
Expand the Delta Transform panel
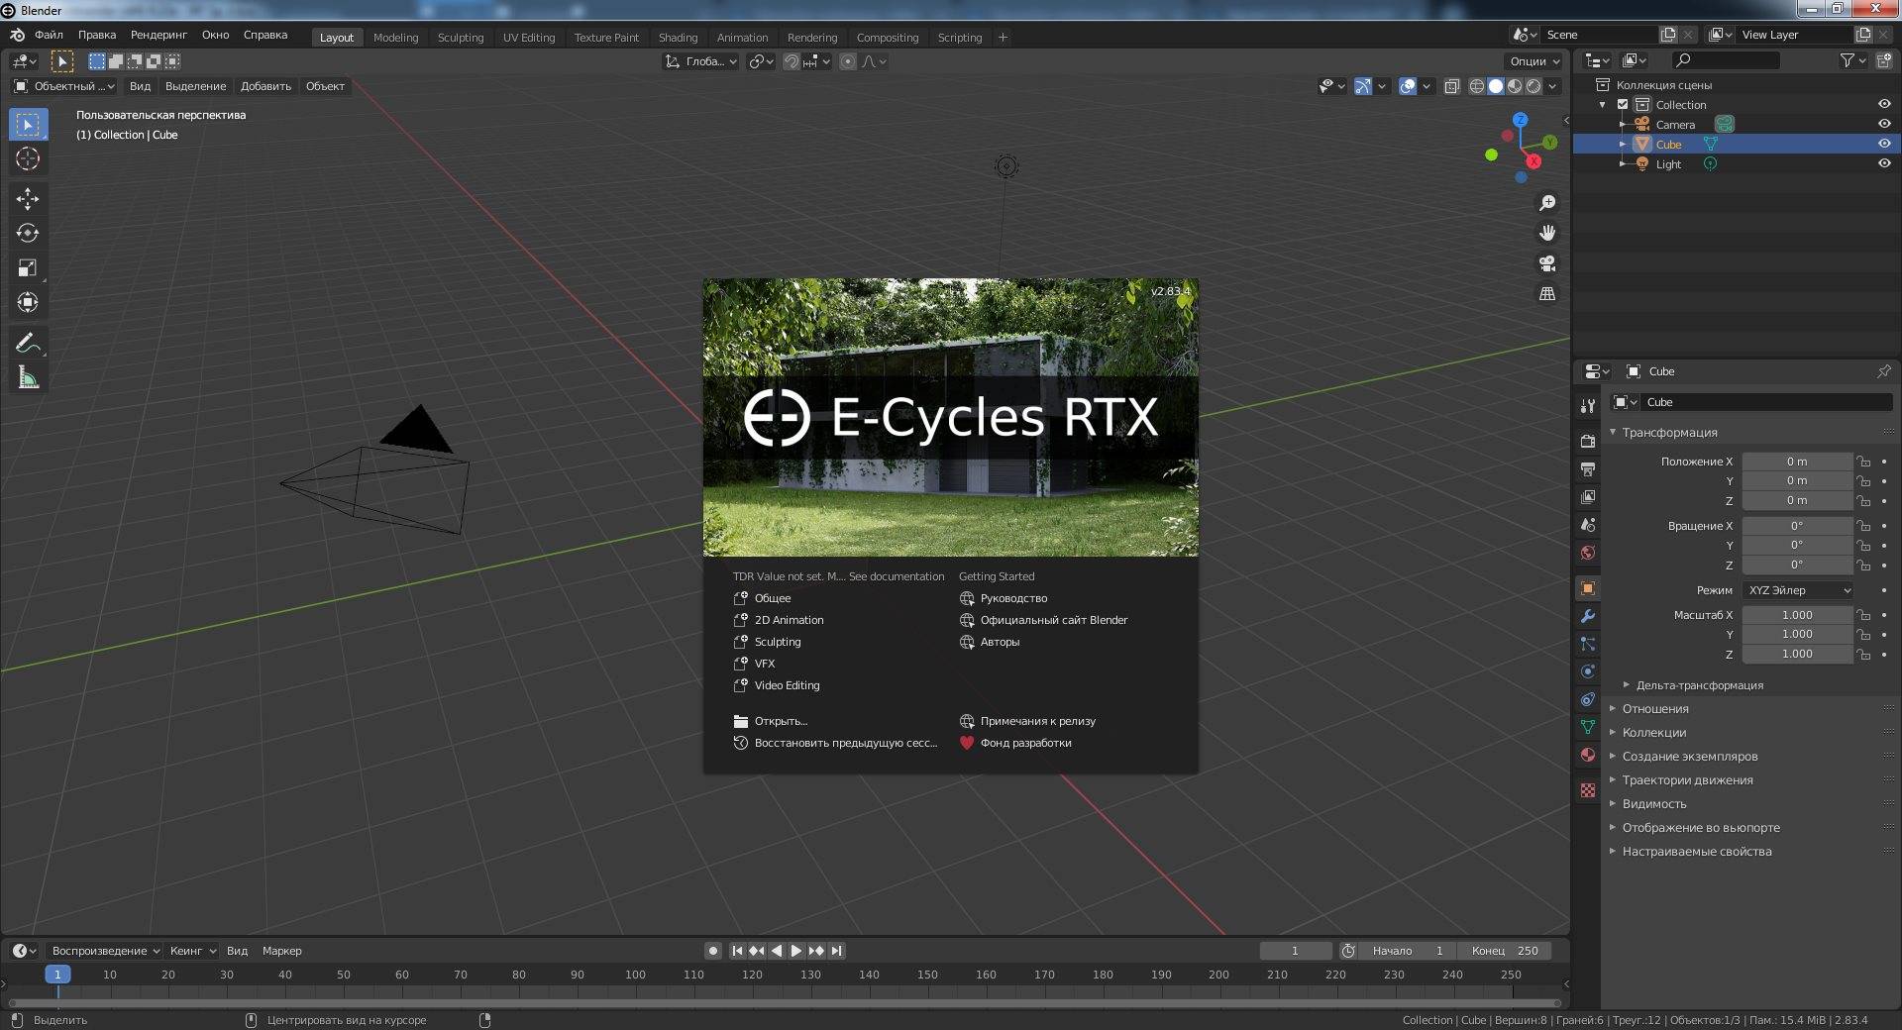(x=1699, y=685)
